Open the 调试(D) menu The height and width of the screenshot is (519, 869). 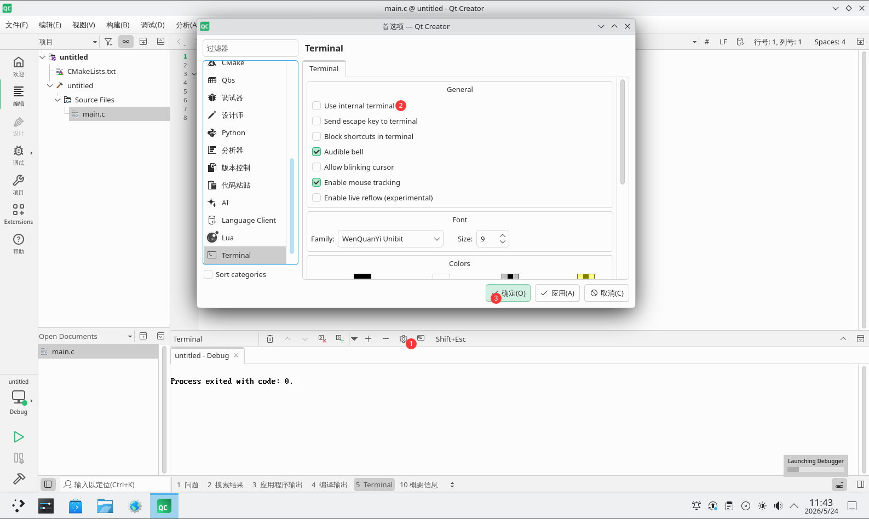pos(153,25)
